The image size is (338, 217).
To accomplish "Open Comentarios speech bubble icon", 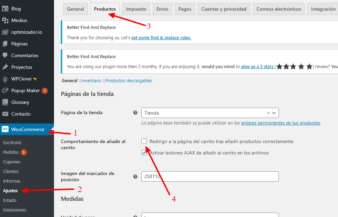I will 5,55.
